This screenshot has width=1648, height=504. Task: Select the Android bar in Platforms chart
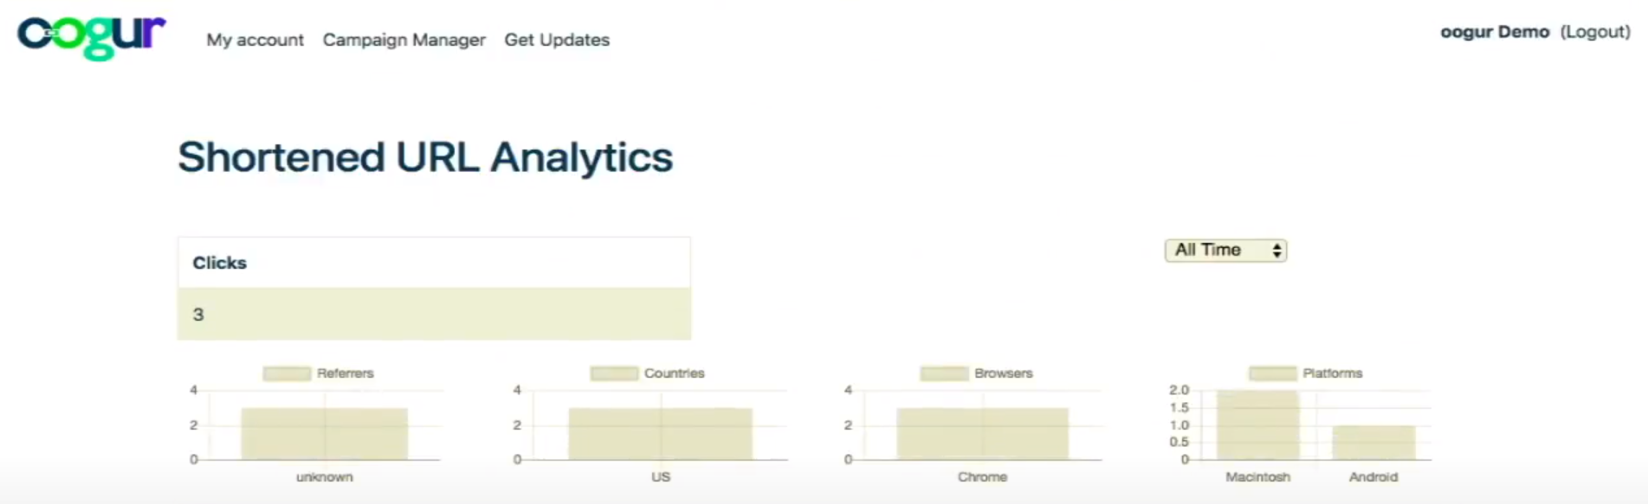coord(1373,443)
